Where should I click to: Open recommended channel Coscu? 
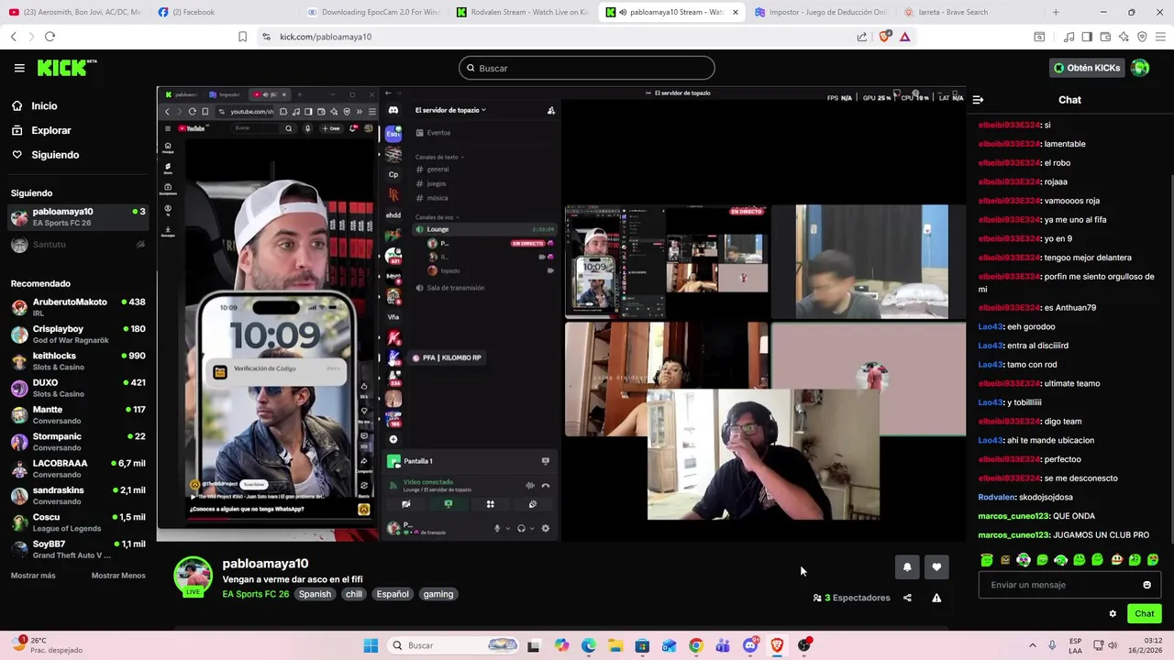click(78, 522)
